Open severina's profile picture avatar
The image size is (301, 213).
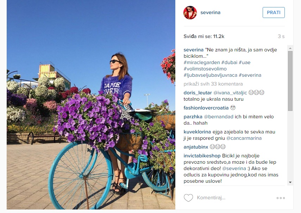pos(190,12)
